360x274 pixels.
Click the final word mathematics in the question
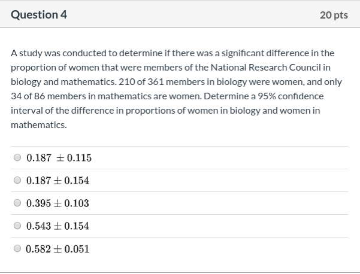(38, 124)
